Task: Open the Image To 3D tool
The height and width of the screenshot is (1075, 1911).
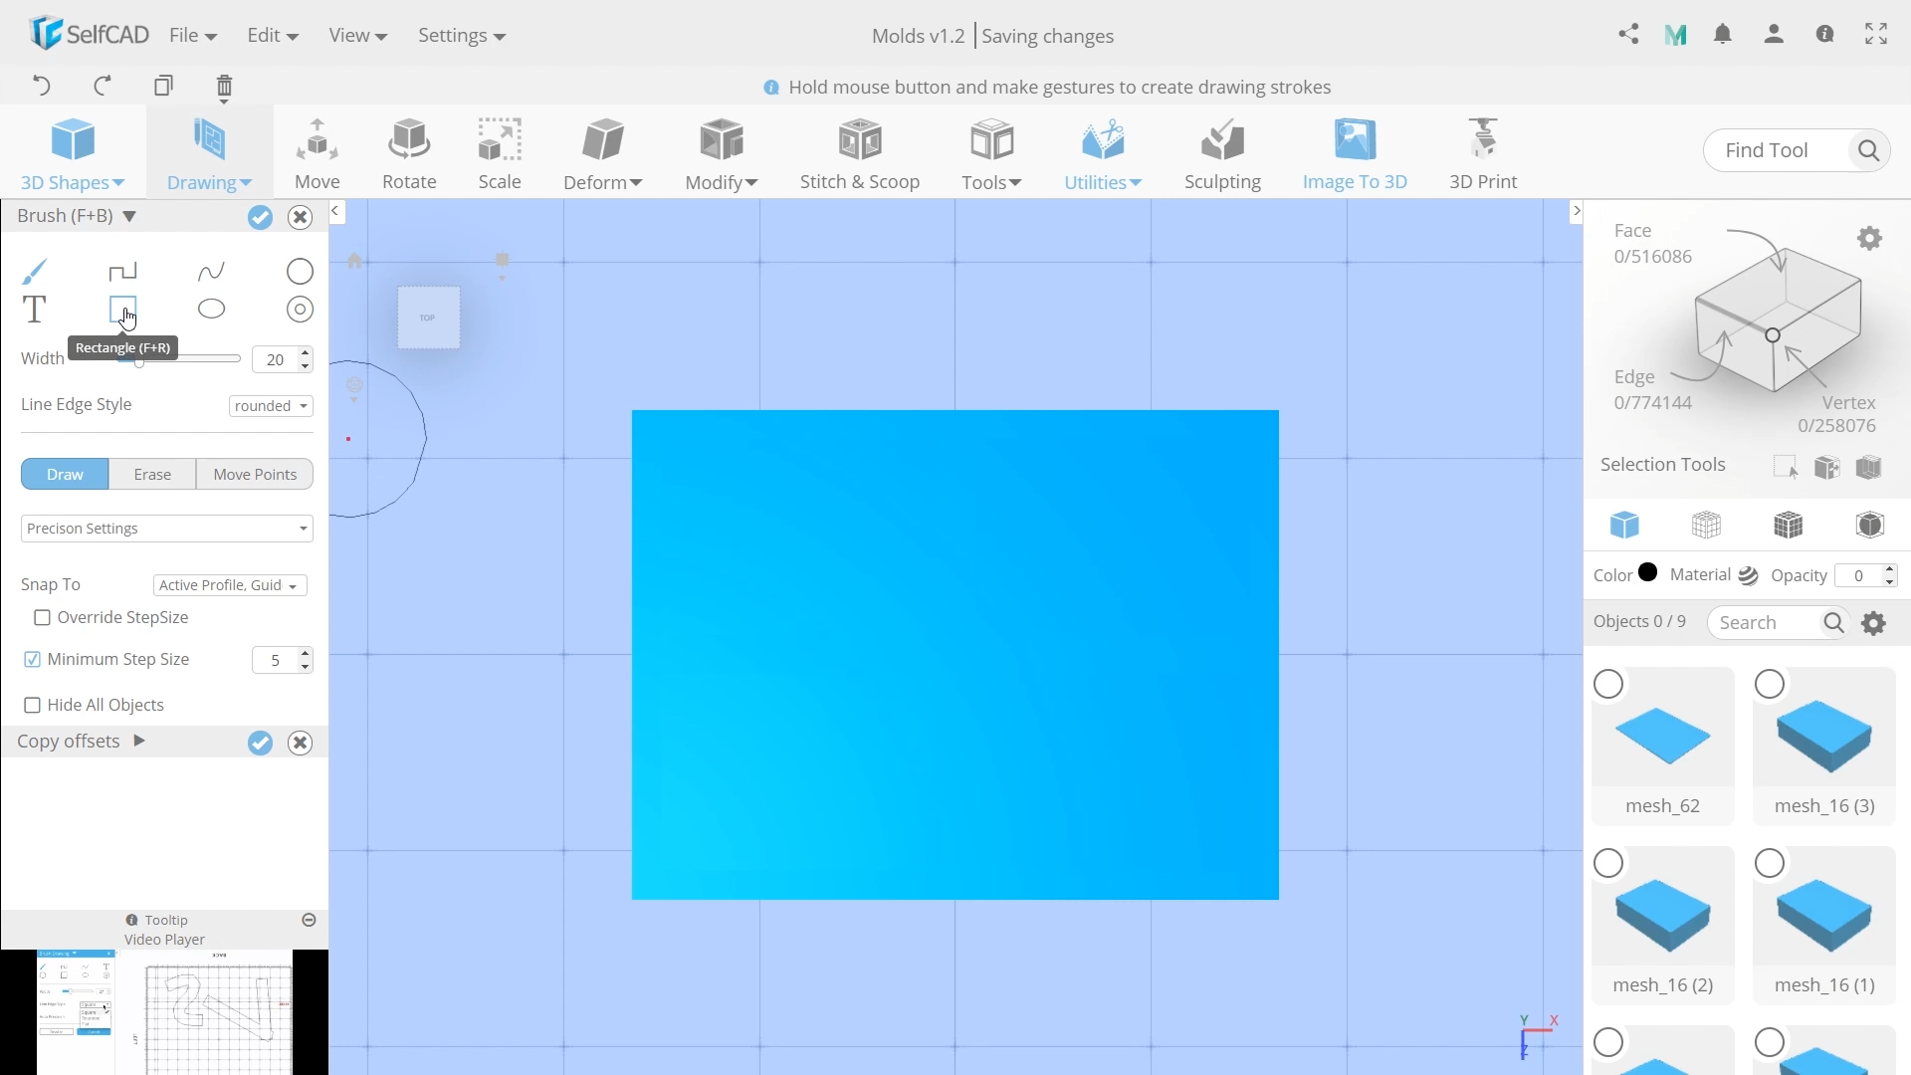Action: 1355,153
